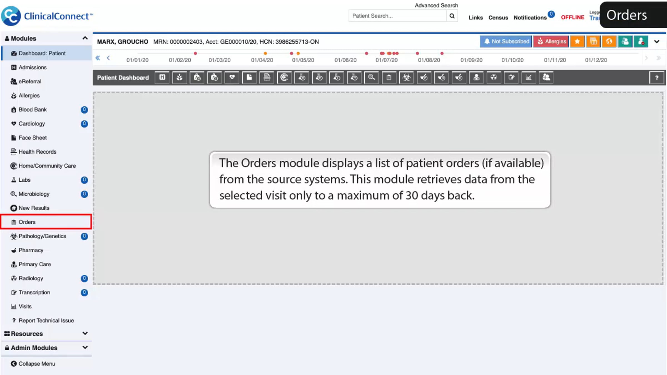Open Blood Bank module in sidebar
667x375 pixels.
click(x=46, y=109)
